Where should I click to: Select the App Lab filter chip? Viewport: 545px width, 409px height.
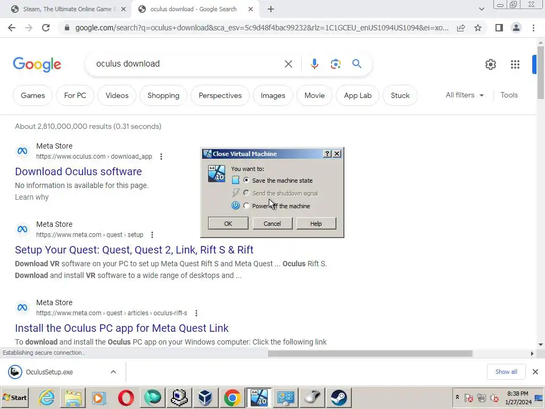point(358,95)
